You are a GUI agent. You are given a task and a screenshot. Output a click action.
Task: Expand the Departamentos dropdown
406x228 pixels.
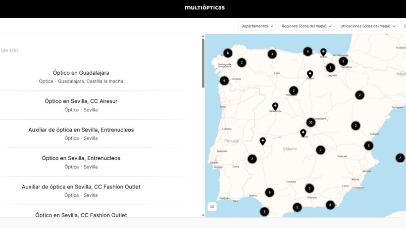(256, 26)
